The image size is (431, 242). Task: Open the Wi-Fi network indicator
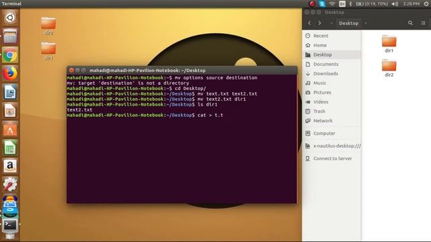pos(332,3)
